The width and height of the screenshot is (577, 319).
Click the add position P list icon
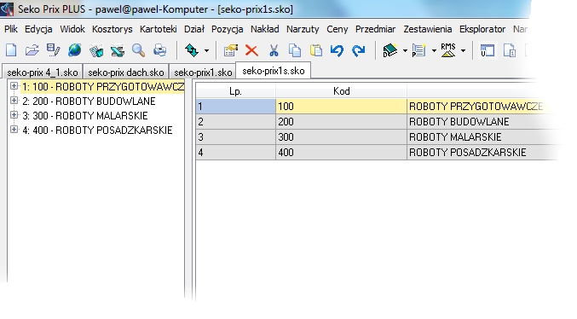[x=418, y=50]
